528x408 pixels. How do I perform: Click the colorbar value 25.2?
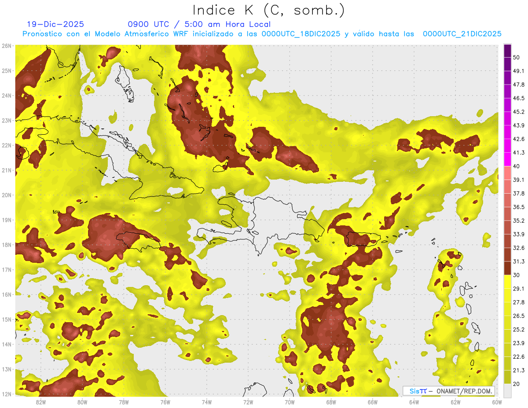click(518, 330)
